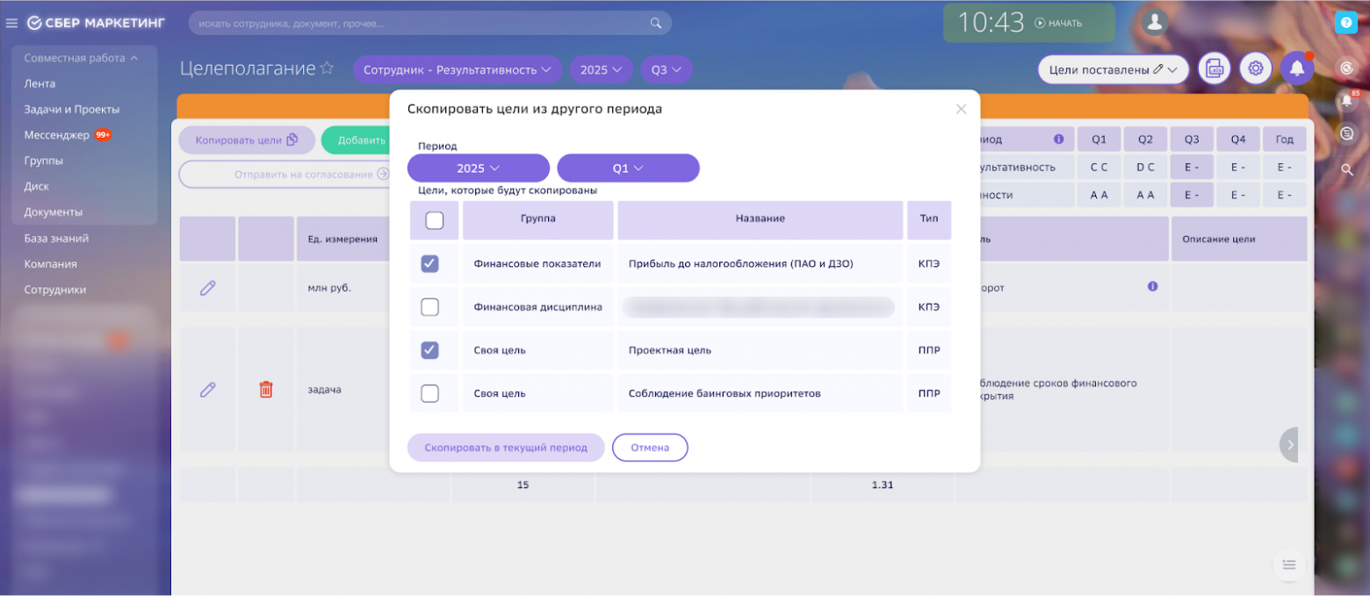The width and height of the screenshot is (1370, 596).
Task: Delete the задача goal with trash icon
Action: [266, 389]
